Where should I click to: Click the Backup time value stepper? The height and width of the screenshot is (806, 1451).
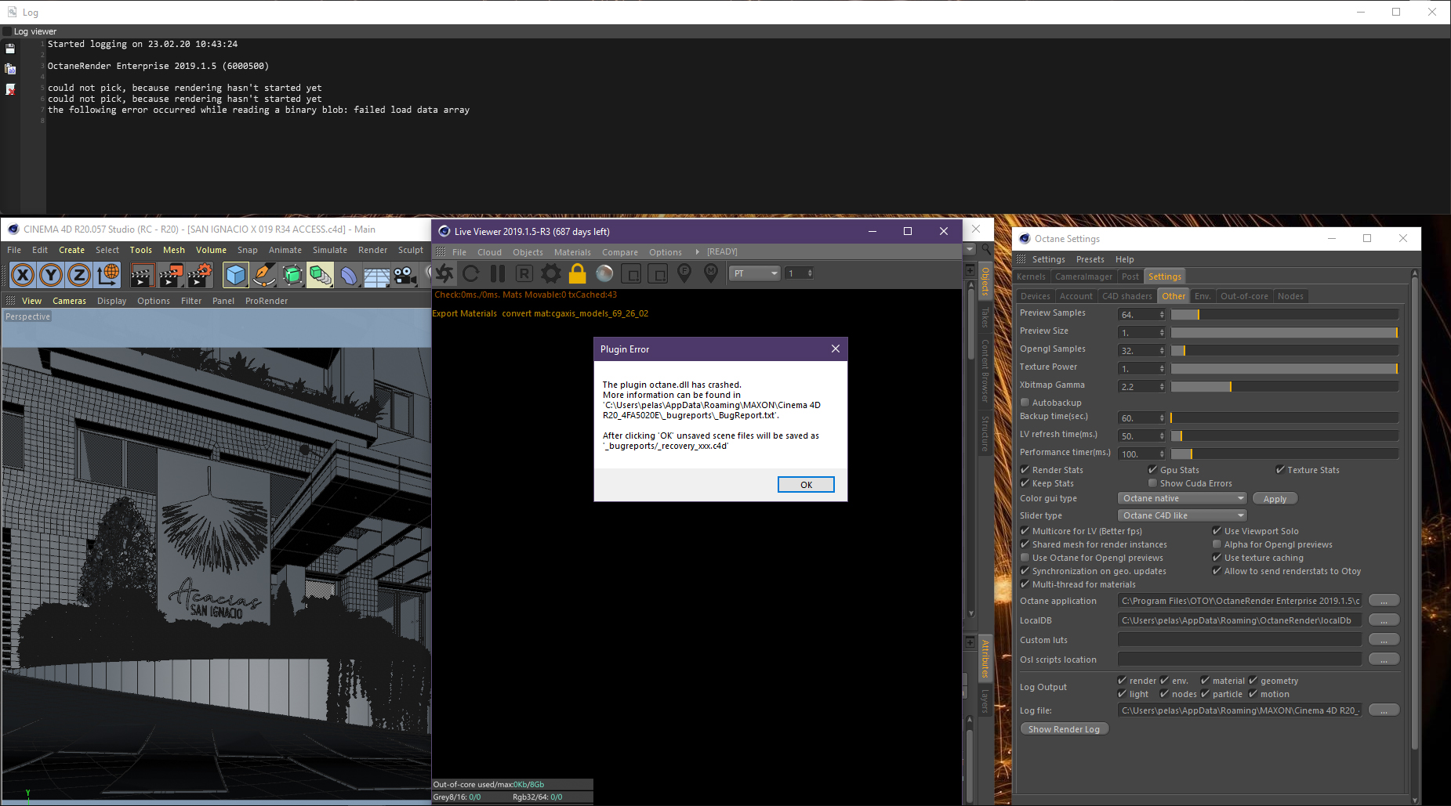click(x=1162, y=418)
